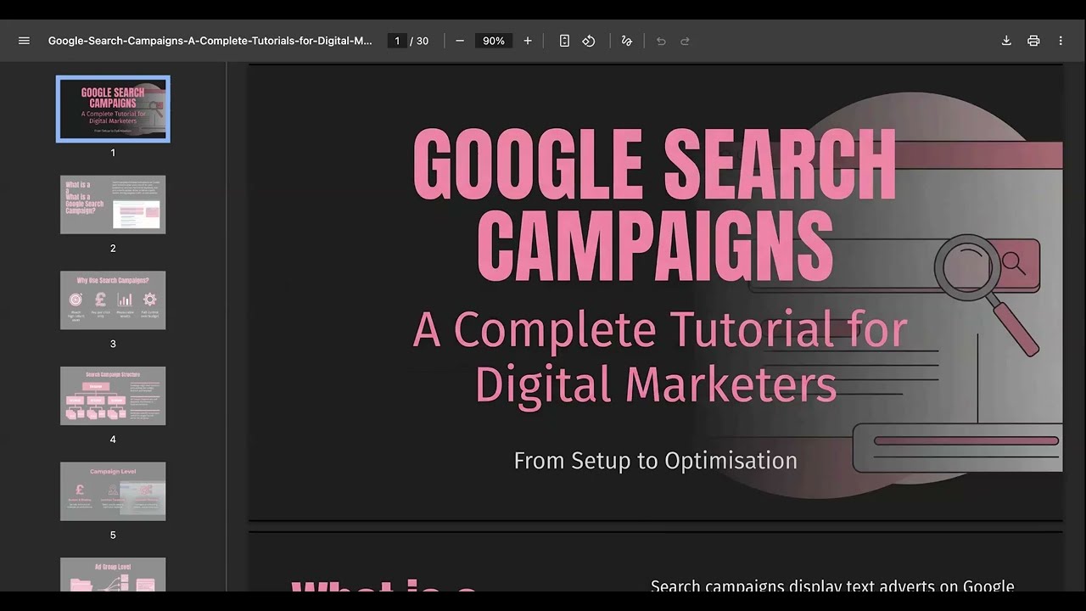This screenshot has height=611, width=1086.
Task: Open the more actions menu
Action: (1061, 41)
